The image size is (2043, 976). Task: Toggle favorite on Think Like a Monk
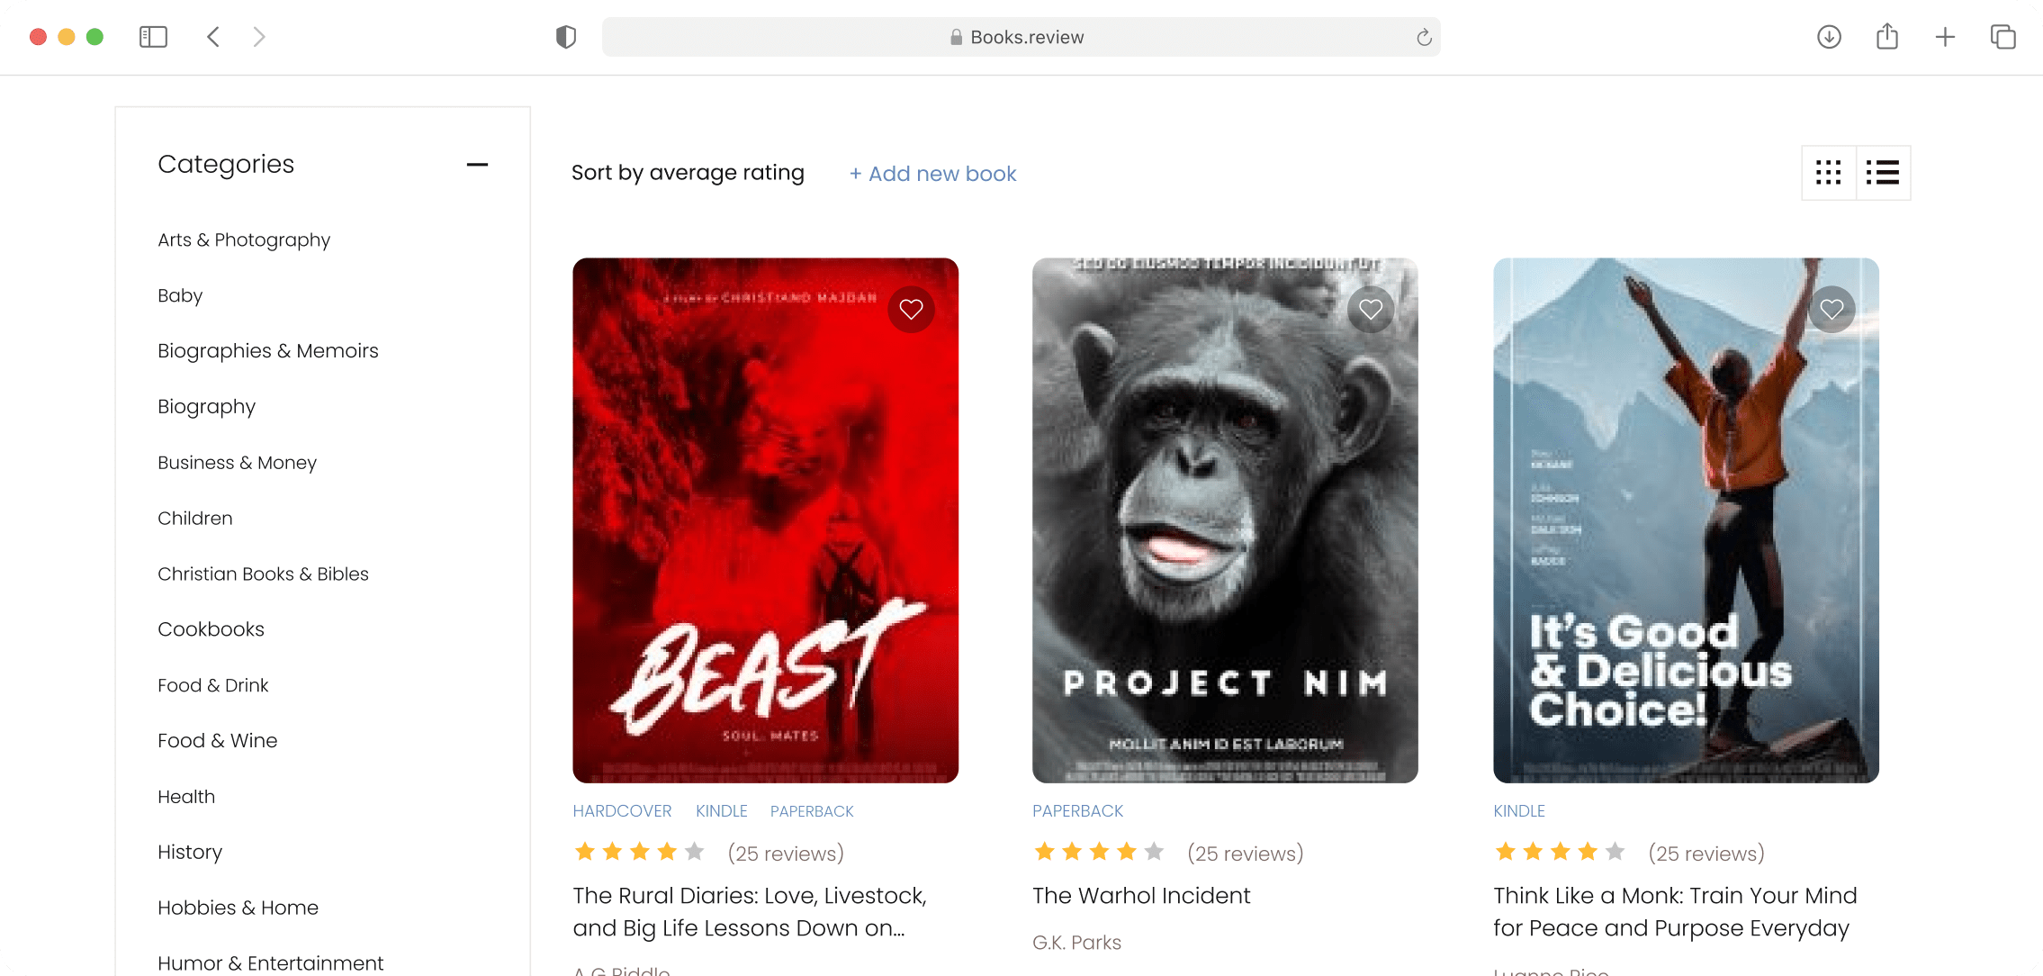pyautogui.click(x=1831, y=308)
